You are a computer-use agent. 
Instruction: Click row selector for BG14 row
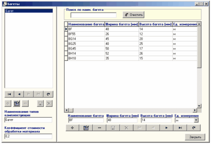tap(66, 39)
